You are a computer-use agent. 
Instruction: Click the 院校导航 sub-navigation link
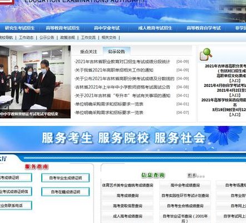(6, 37)
